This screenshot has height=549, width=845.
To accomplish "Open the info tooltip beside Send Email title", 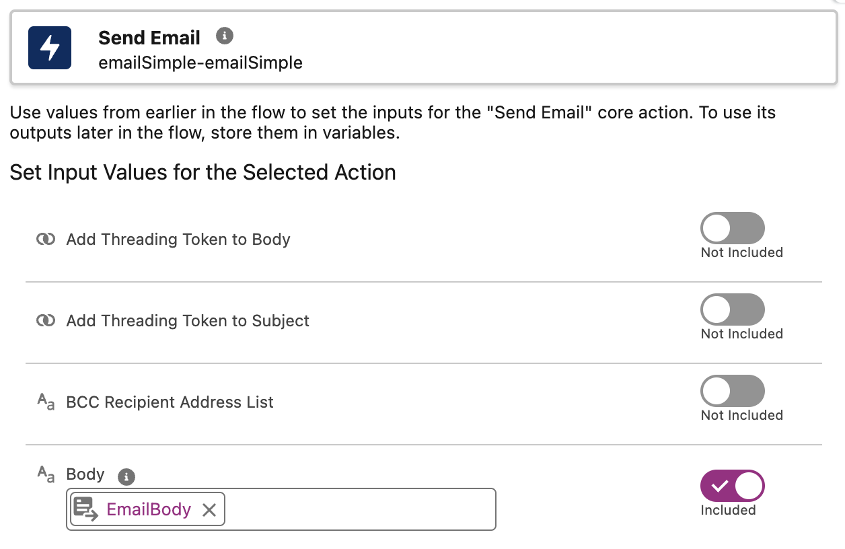I will 225,36.
